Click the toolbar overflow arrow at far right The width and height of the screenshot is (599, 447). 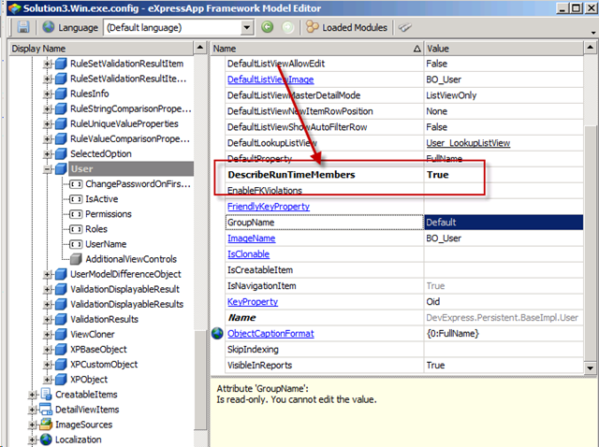(x=593, y=33)
